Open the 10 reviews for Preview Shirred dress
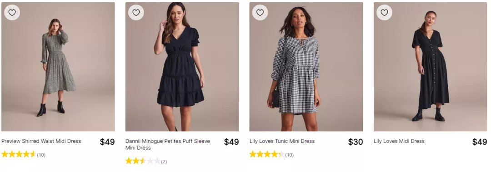Image resolution: width=491 pixels, height=172 pixels. [41, 155]
